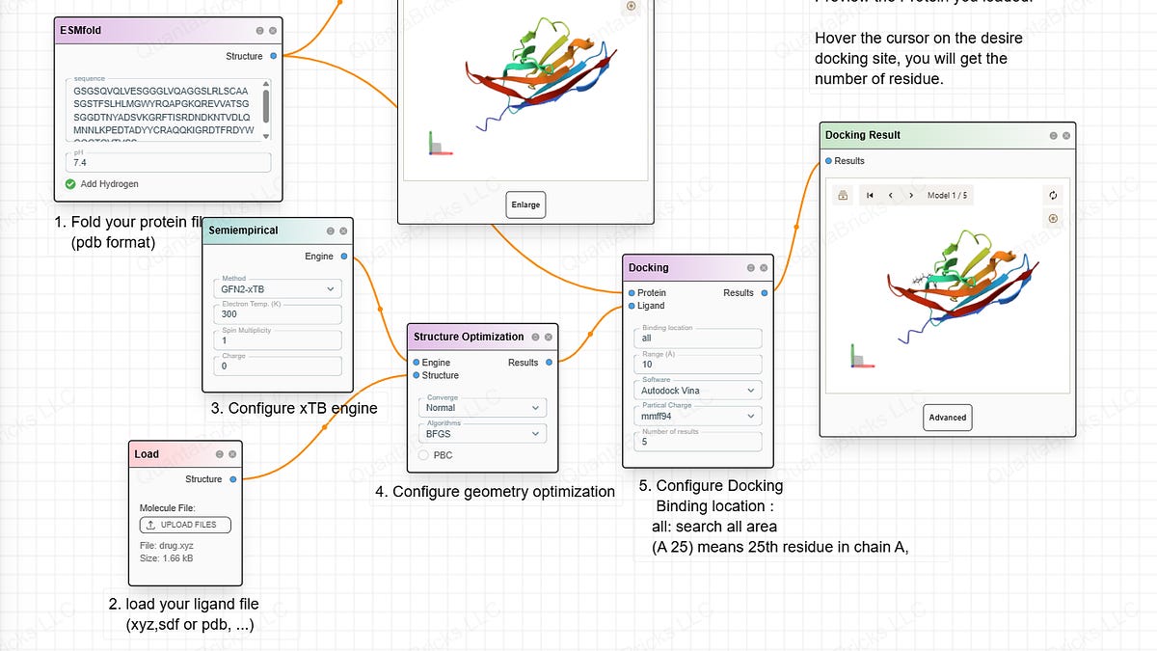Image resolution: width=1157 pixels, height=651 pixels.
Task: Click the Docking Result Results input port
Action: point(828,161)
